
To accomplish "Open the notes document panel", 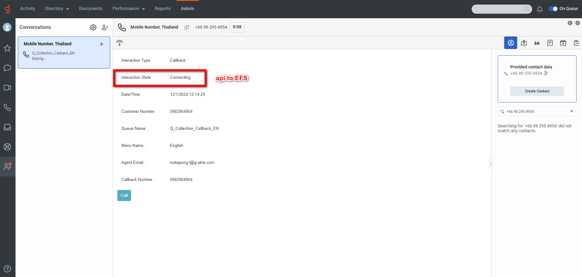I will (550, 43).
